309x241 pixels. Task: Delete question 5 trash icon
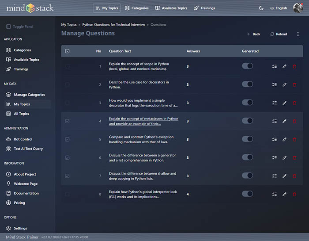tap(294, 139)
